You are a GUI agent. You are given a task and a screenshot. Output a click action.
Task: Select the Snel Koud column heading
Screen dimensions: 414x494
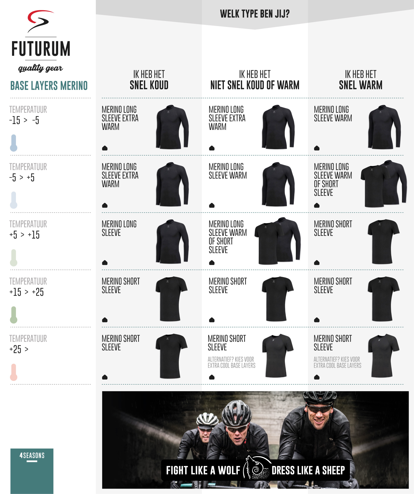click(x=149, y=80)
